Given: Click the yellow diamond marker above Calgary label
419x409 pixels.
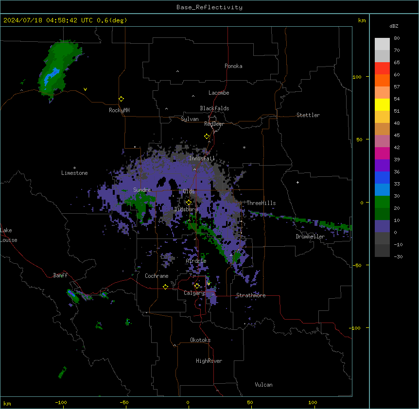Looking at the screenshot, I should [x=197, y=286].
